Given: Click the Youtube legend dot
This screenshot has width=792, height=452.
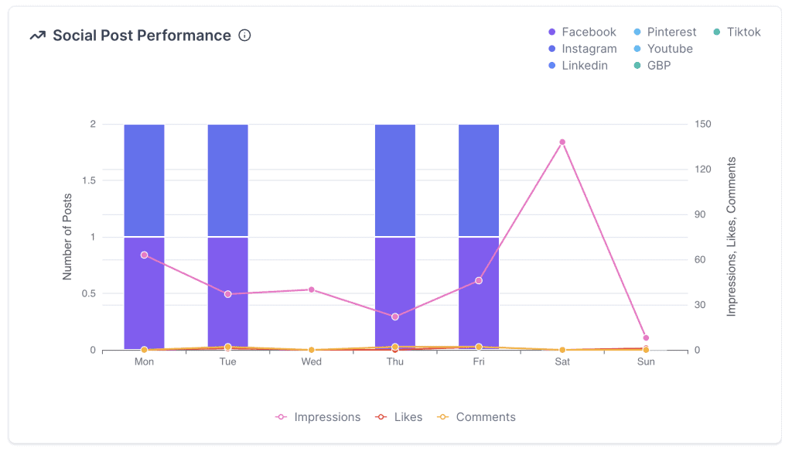Looking at the screenshot, I should coord(637,49).
